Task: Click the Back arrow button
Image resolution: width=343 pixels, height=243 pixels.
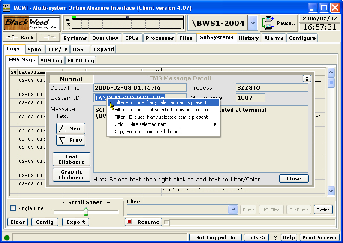Action: pyautogui.click(x=20, y=38)
